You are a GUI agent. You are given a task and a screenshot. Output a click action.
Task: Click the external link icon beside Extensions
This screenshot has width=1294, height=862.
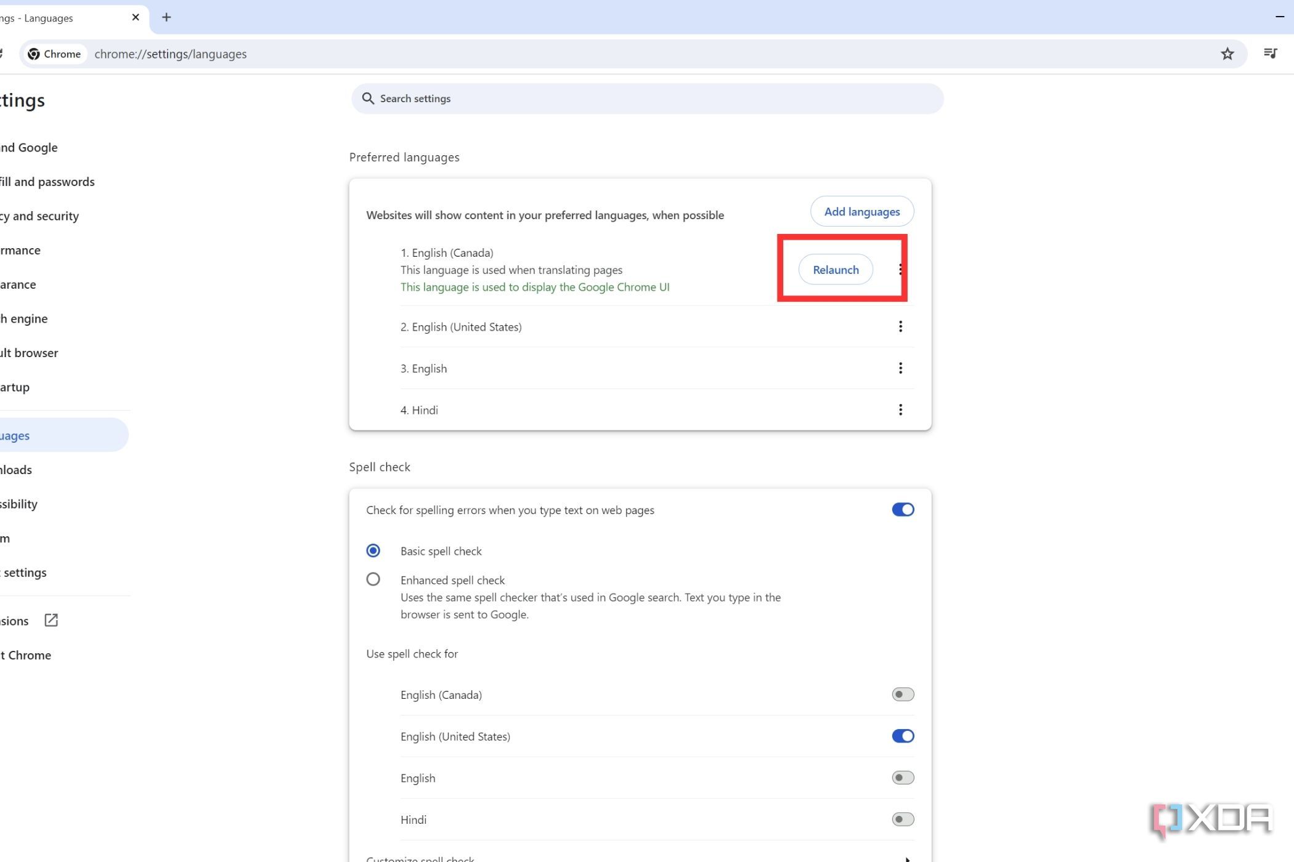pos(51,621)
